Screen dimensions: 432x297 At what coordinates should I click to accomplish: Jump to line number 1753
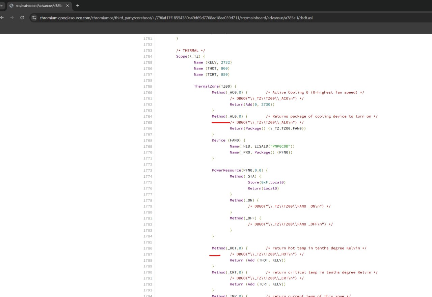coord(147,51)
